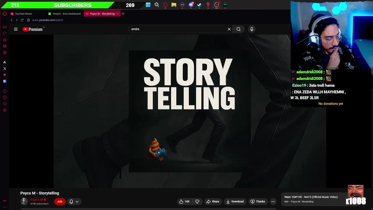Open Psyco-M channel avatar

coord(24,201)
